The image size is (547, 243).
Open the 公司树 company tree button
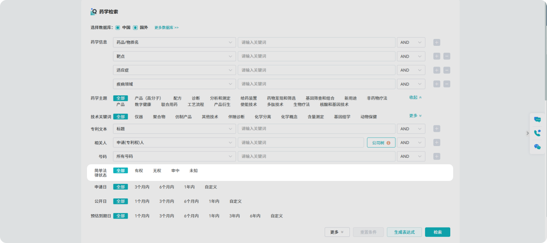[x=381, y=142]
